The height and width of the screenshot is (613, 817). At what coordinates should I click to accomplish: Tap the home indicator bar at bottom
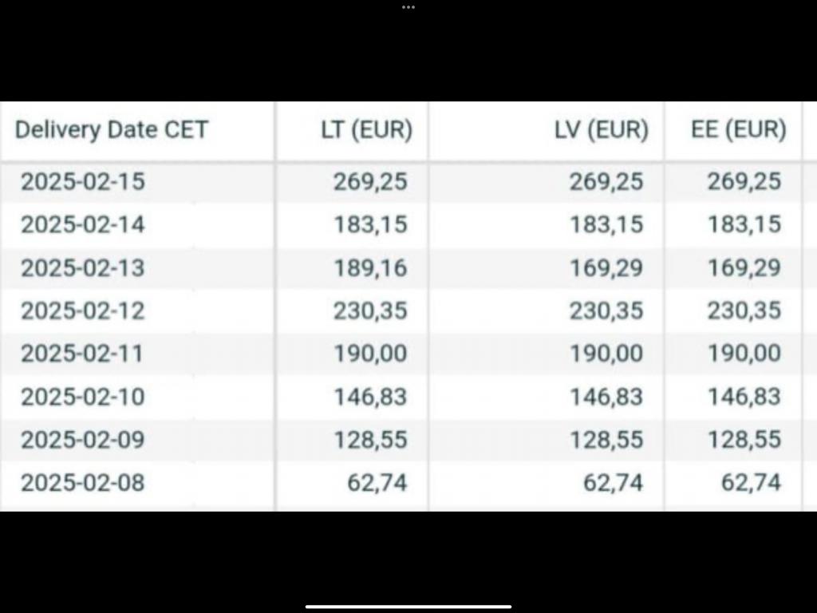point(408,607)
